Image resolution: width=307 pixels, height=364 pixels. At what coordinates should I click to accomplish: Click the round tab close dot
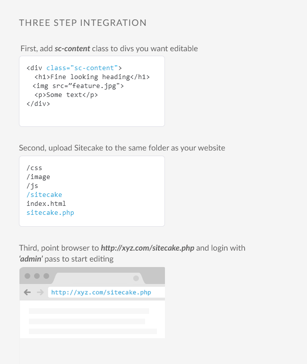pyautogui.click(x=136, y=278)
